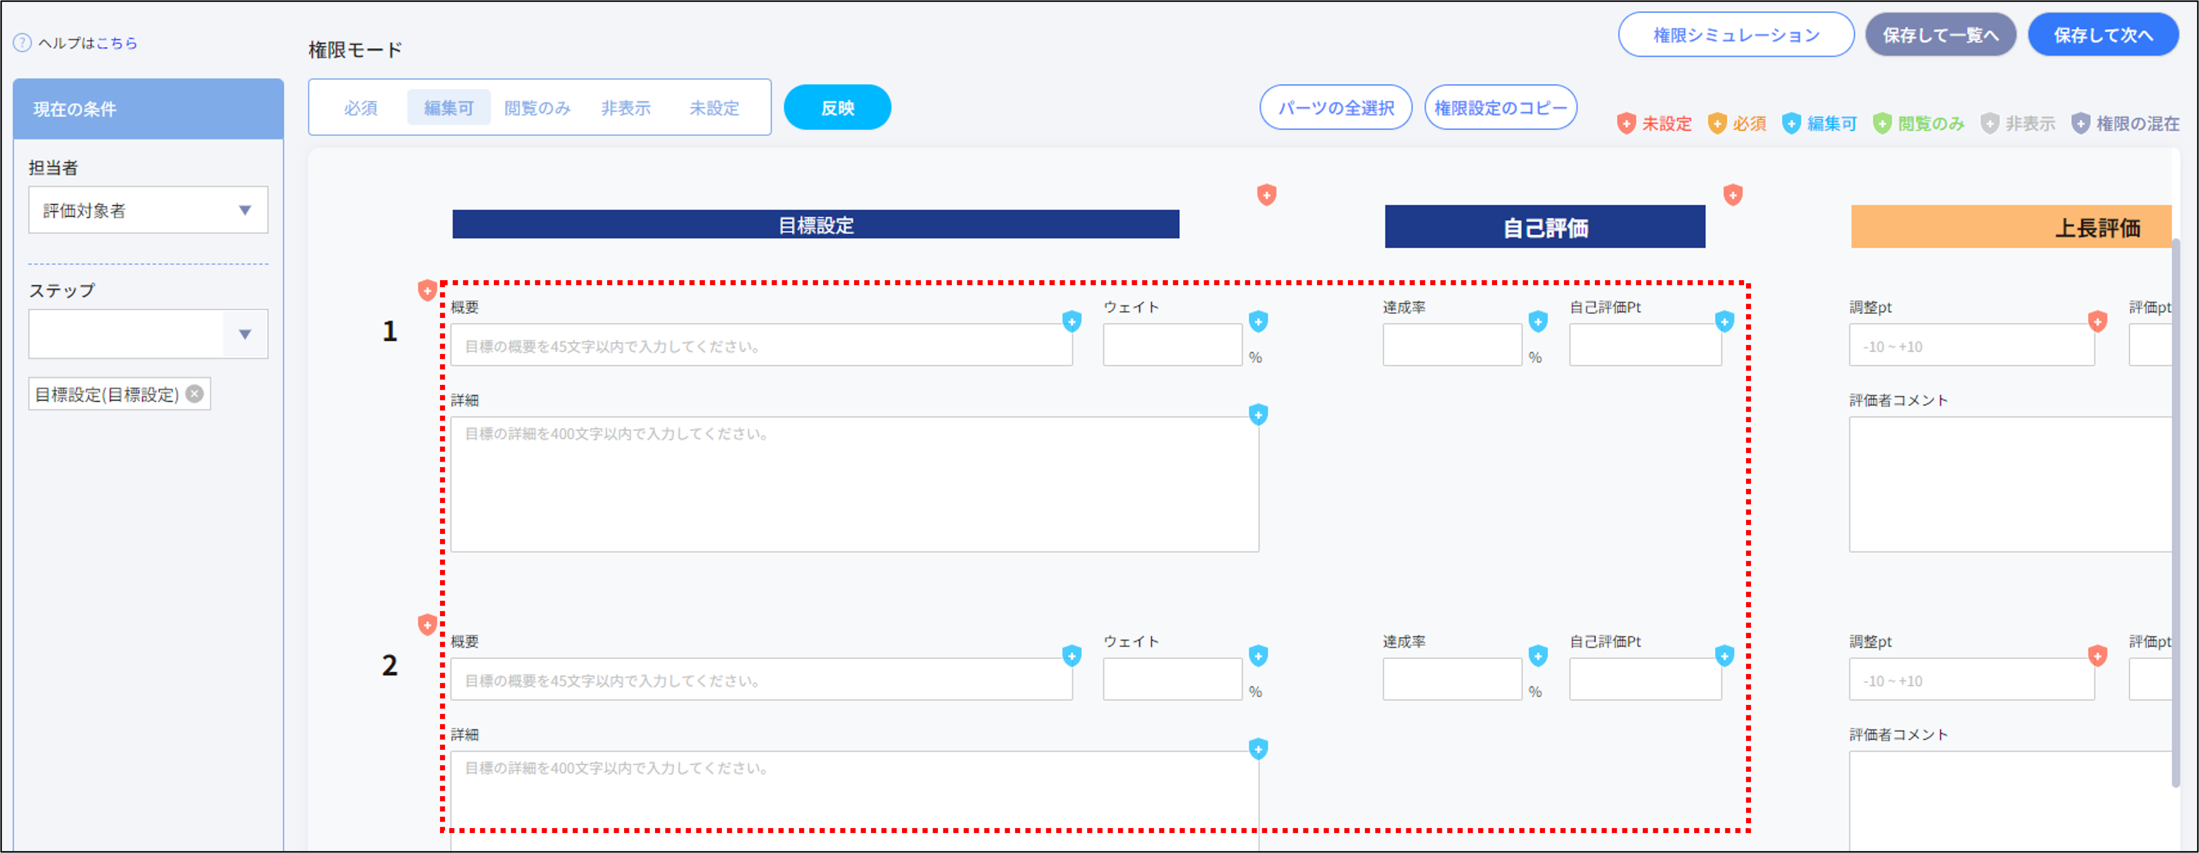
Task: Click red shield icon beside 目標設定 header
Action: [x=1266, y=194]
